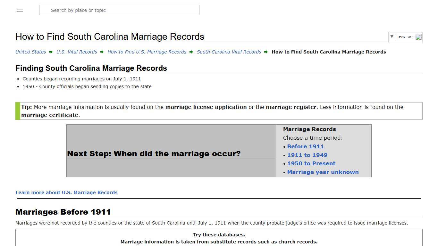
Task: Choose Marriage year unknown
Action: click(323, 172)
